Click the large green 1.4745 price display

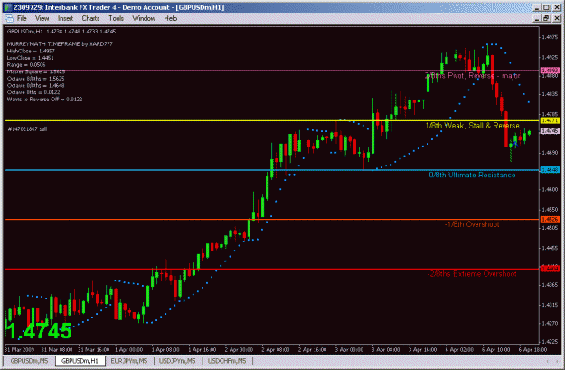point(39,331)
